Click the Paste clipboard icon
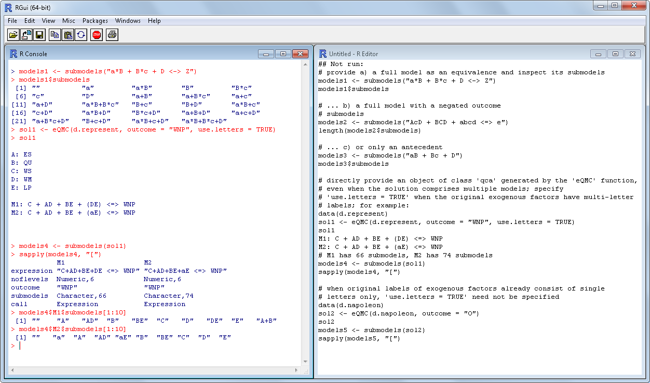The image size is (650, 383). (67, 35)
